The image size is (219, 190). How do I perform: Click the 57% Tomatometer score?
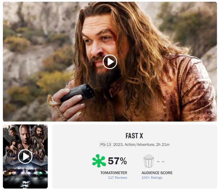tap(117, 161)
